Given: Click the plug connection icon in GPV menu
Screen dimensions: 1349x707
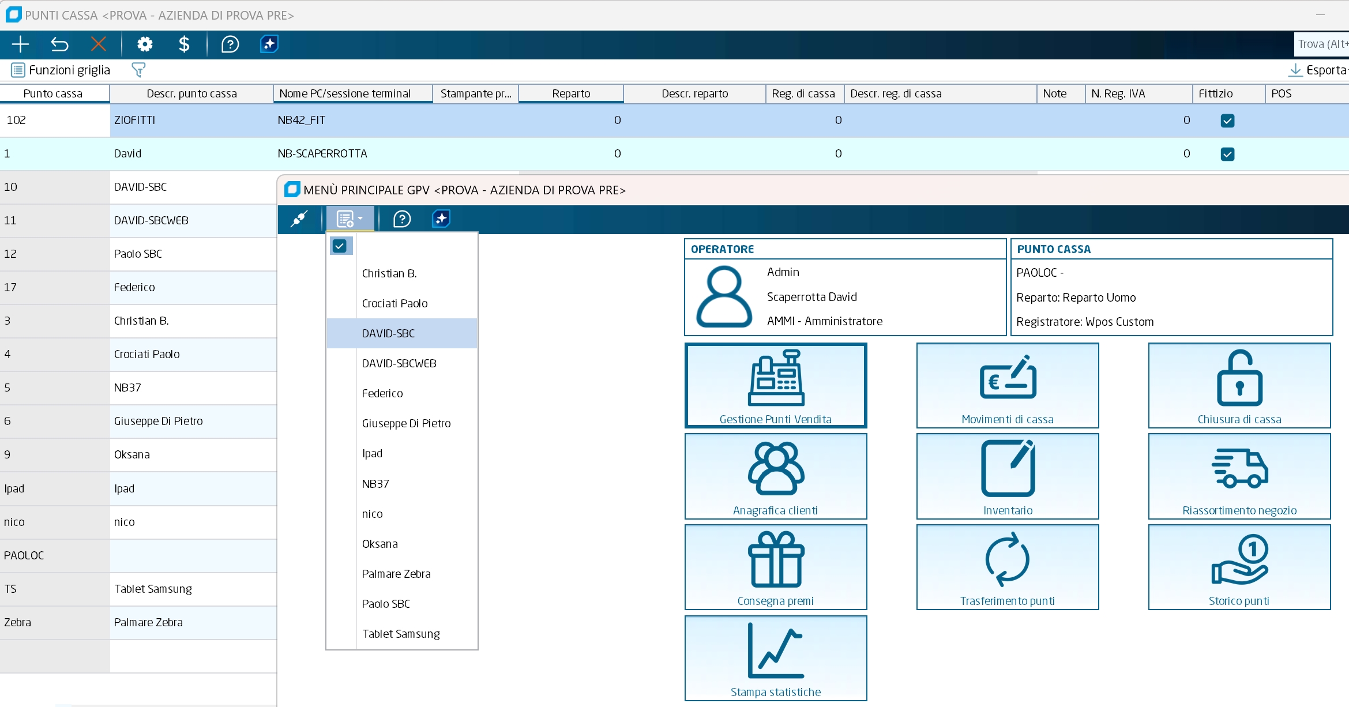Looking at the screenshot, I should (299, 219).
